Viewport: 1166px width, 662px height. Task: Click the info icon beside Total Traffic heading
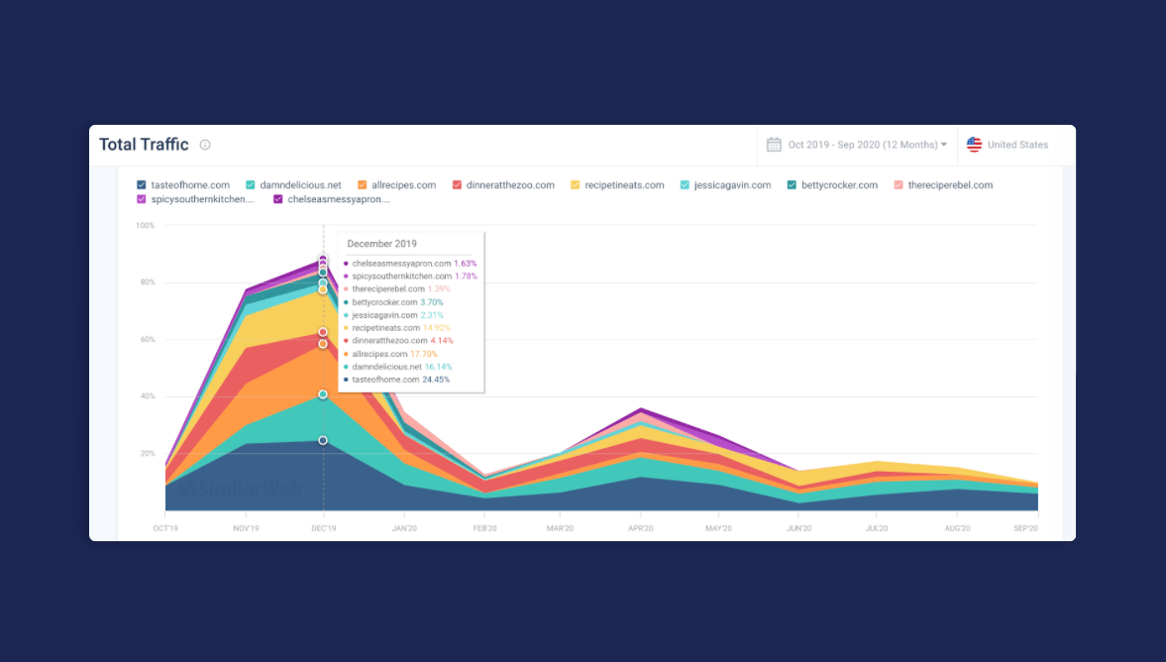point(205,144)
